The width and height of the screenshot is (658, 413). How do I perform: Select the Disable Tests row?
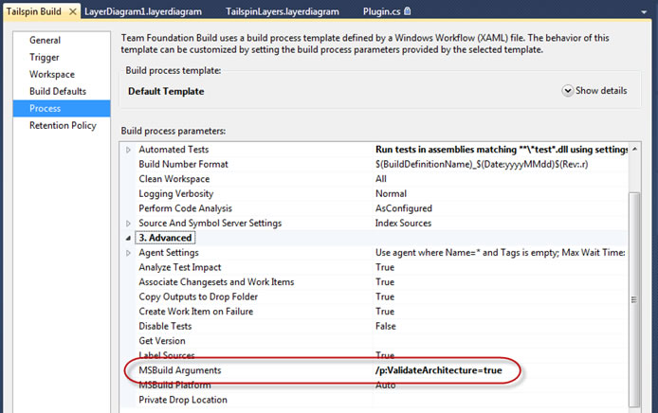click(x=375, y=326)
